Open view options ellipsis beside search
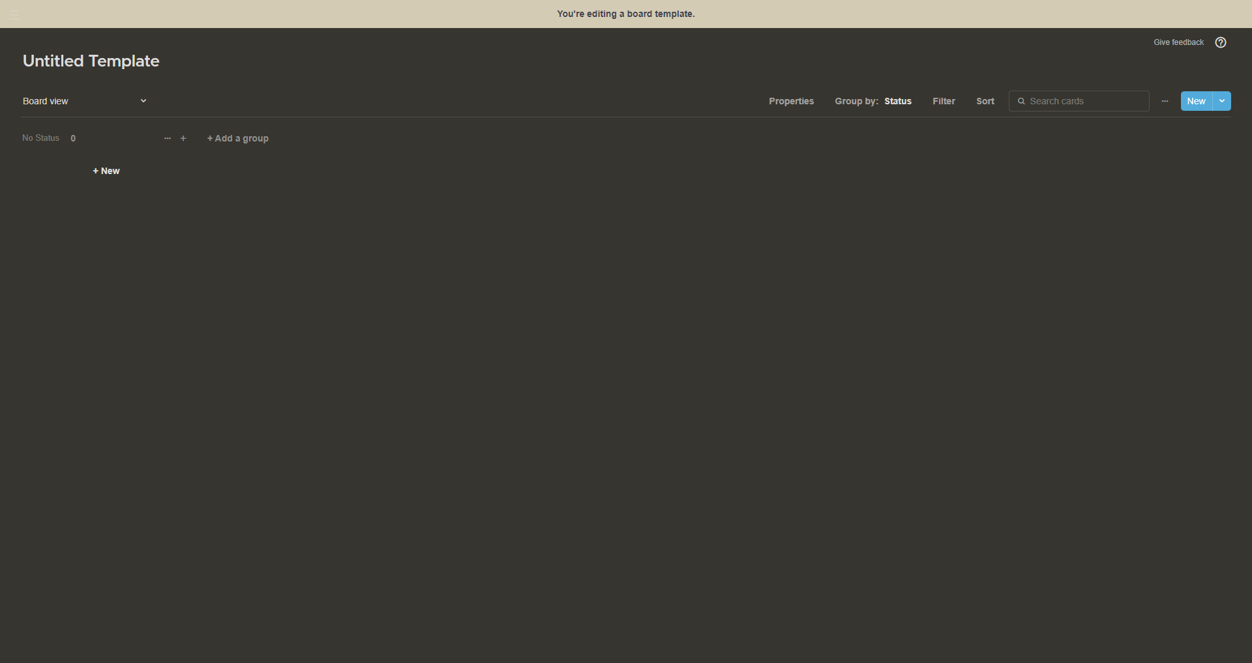Viewport: 1252px width, 663px height. pos(1165,101)
